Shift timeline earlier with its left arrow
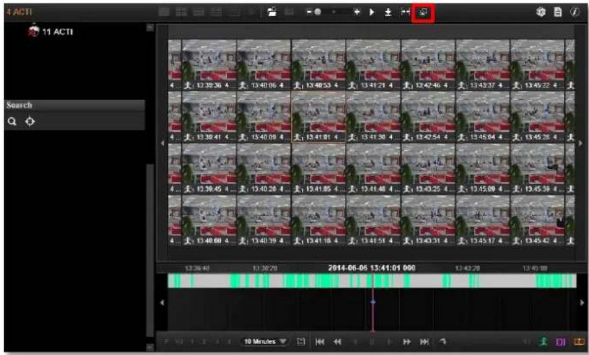The height and width of the screenshot is (355, 589). pos(162,303)
